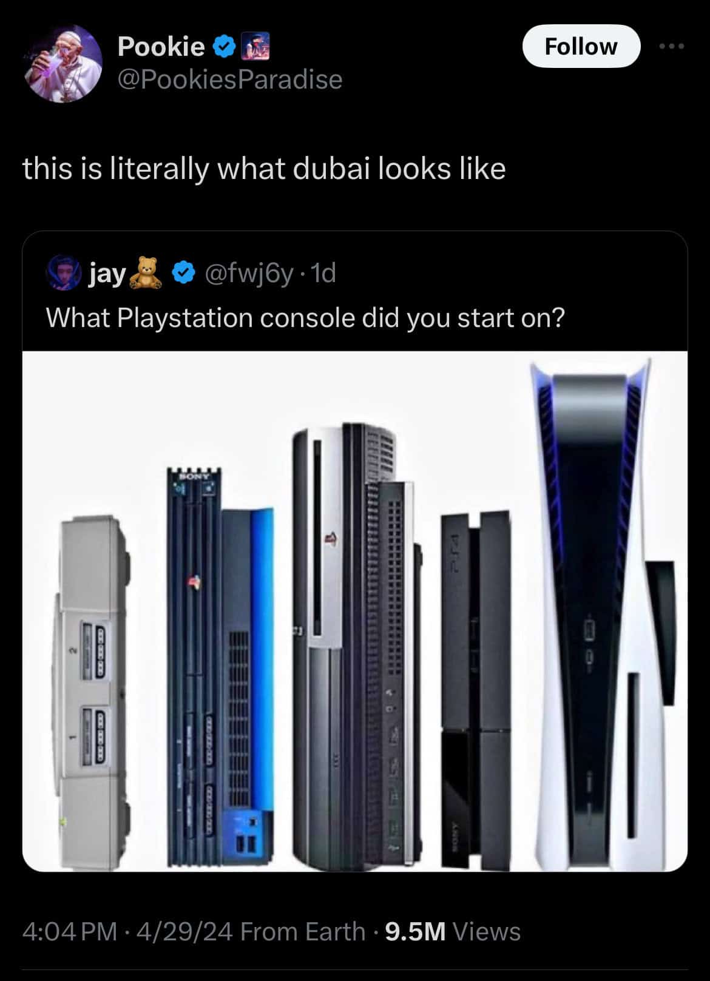Open jay's small profile avatar
This screenshot has width=710, height=981.
64,274
